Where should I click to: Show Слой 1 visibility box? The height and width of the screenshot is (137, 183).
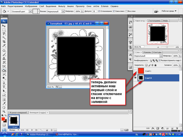(135, 71)
